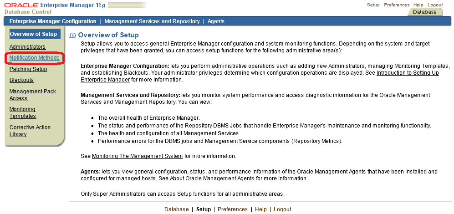Click 'health and configuration of all Management Services' bullet
The image size is (454, 214).
pyautogui.click(x=169, y=133)
